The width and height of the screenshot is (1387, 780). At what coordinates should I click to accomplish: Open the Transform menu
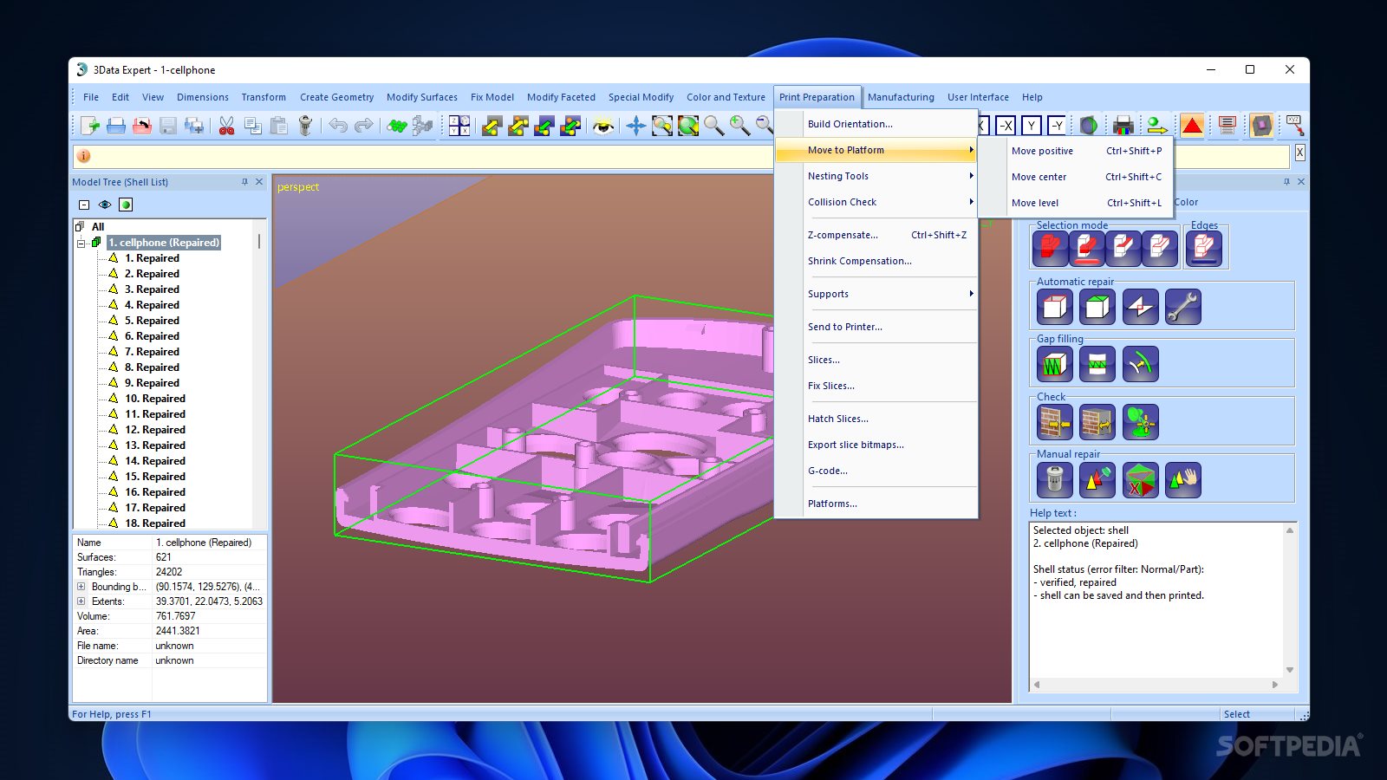[x=264, y=97]
